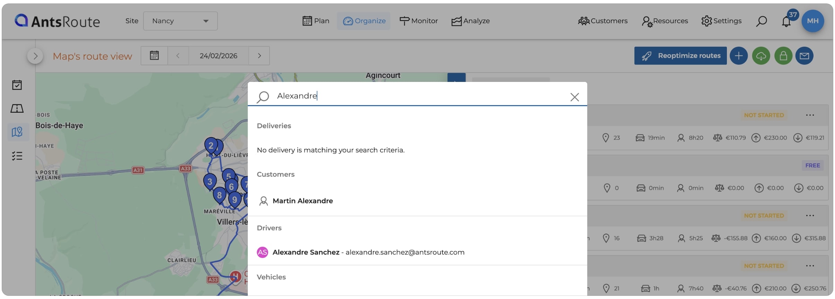Open the Resources section

665,21
